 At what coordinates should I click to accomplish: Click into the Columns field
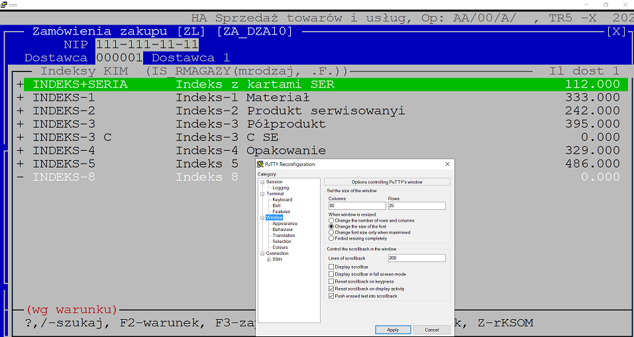(357, 206)
